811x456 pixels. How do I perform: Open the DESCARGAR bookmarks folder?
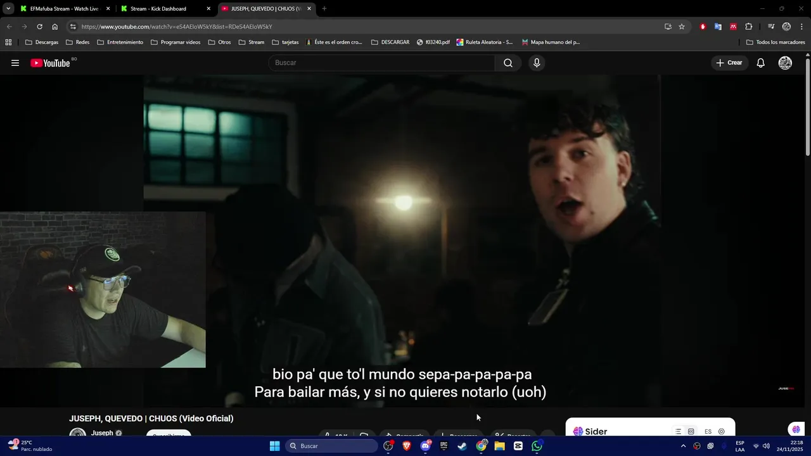click(390, 42)
